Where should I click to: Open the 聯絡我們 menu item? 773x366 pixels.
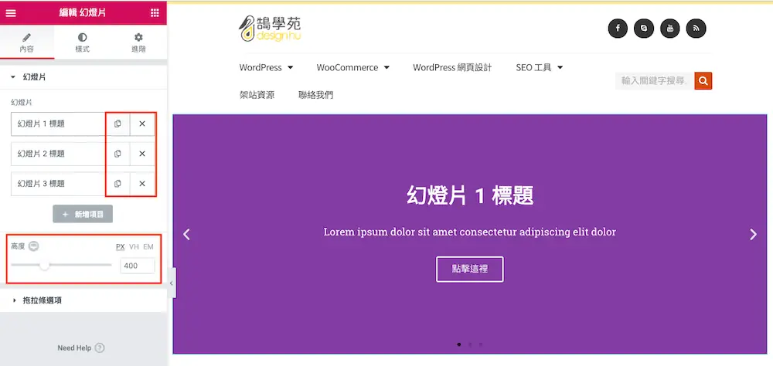316,95
